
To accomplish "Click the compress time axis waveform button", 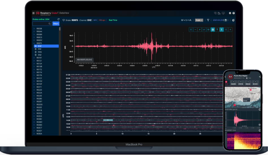I will [191, 30].
